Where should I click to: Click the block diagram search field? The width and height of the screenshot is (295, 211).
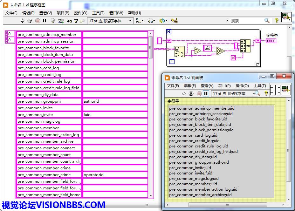click(246, 21)
